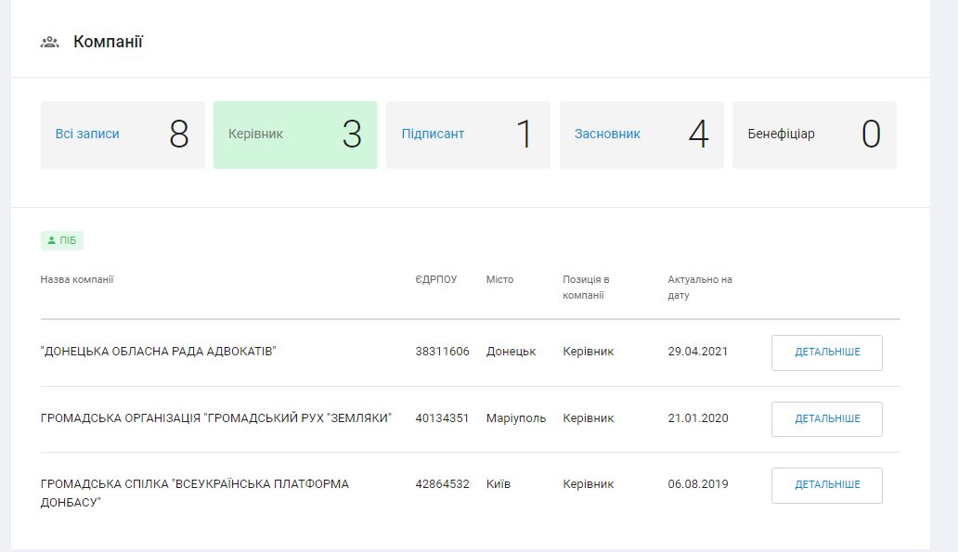Switch to the Підписант filter card
The image size is (958, 552).
pos(468,135)
